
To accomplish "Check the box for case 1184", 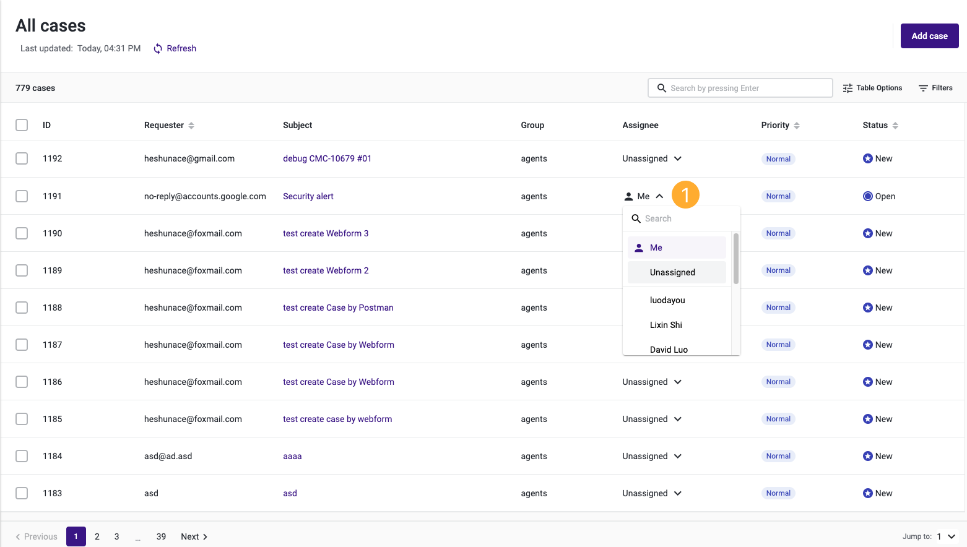I will [x=22, y=456].
